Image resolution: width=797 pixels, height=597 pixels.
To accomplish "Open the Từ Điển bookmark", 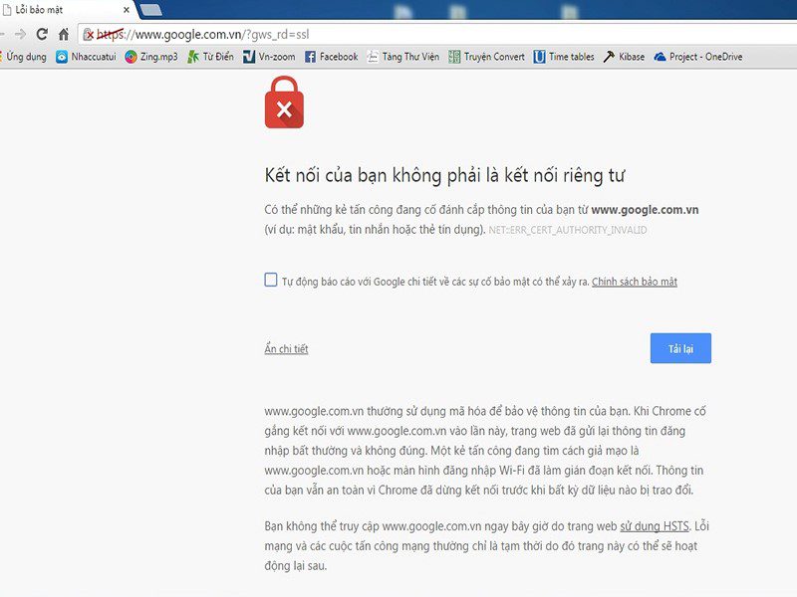I will pyautogui.click(x=210, y=57).
